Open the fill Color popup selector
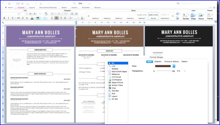The image size is (220, 125). [x=174, y=66]
